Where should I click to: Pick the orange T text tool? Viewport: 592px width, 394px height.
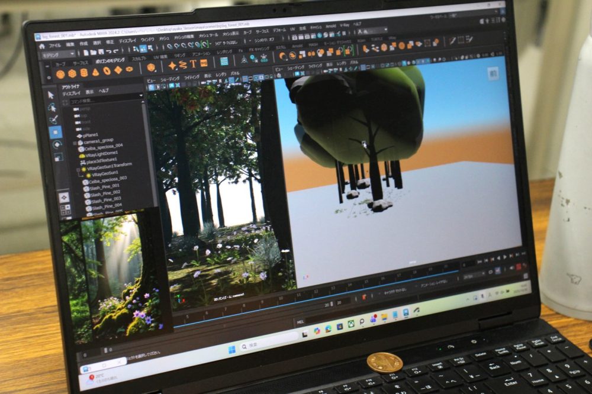[x=193, y=64]
